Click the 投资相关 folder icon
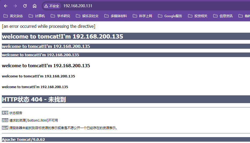The image size is (250, 143). [190, 16]
